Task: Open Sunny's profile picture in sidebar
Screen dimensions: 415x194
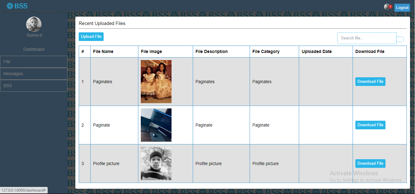Action: click(x=34, y=24)
